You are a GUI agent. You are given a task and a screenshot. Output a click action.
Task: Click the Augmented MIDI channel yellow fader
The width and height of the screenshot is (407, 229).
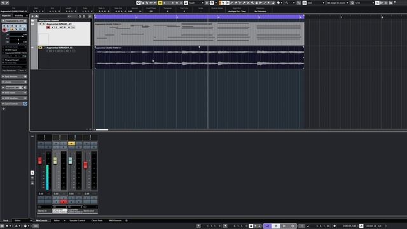[55, 160]
